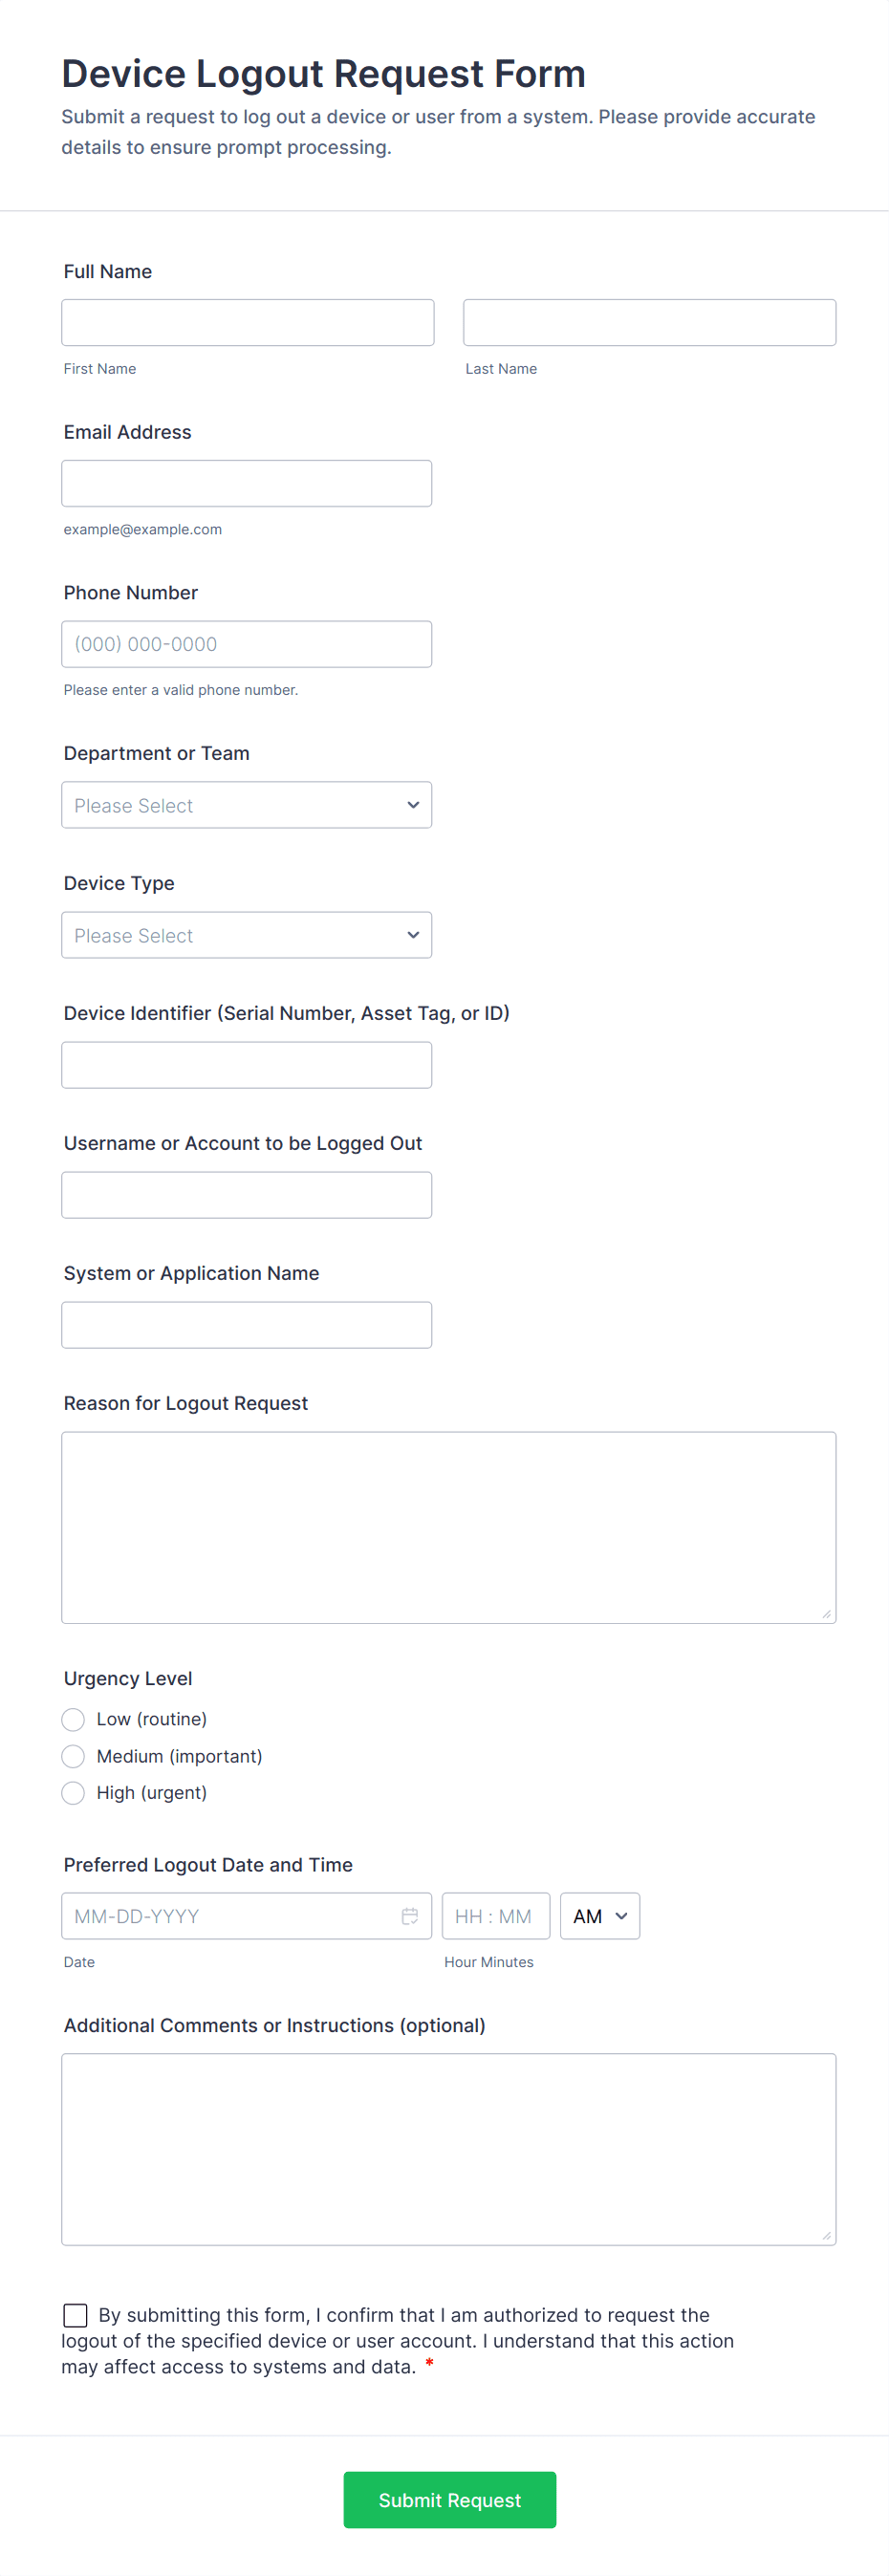
Task: Choose Medium (important) urgency option
Action: pyautogui.click(x=73, y=1755)
